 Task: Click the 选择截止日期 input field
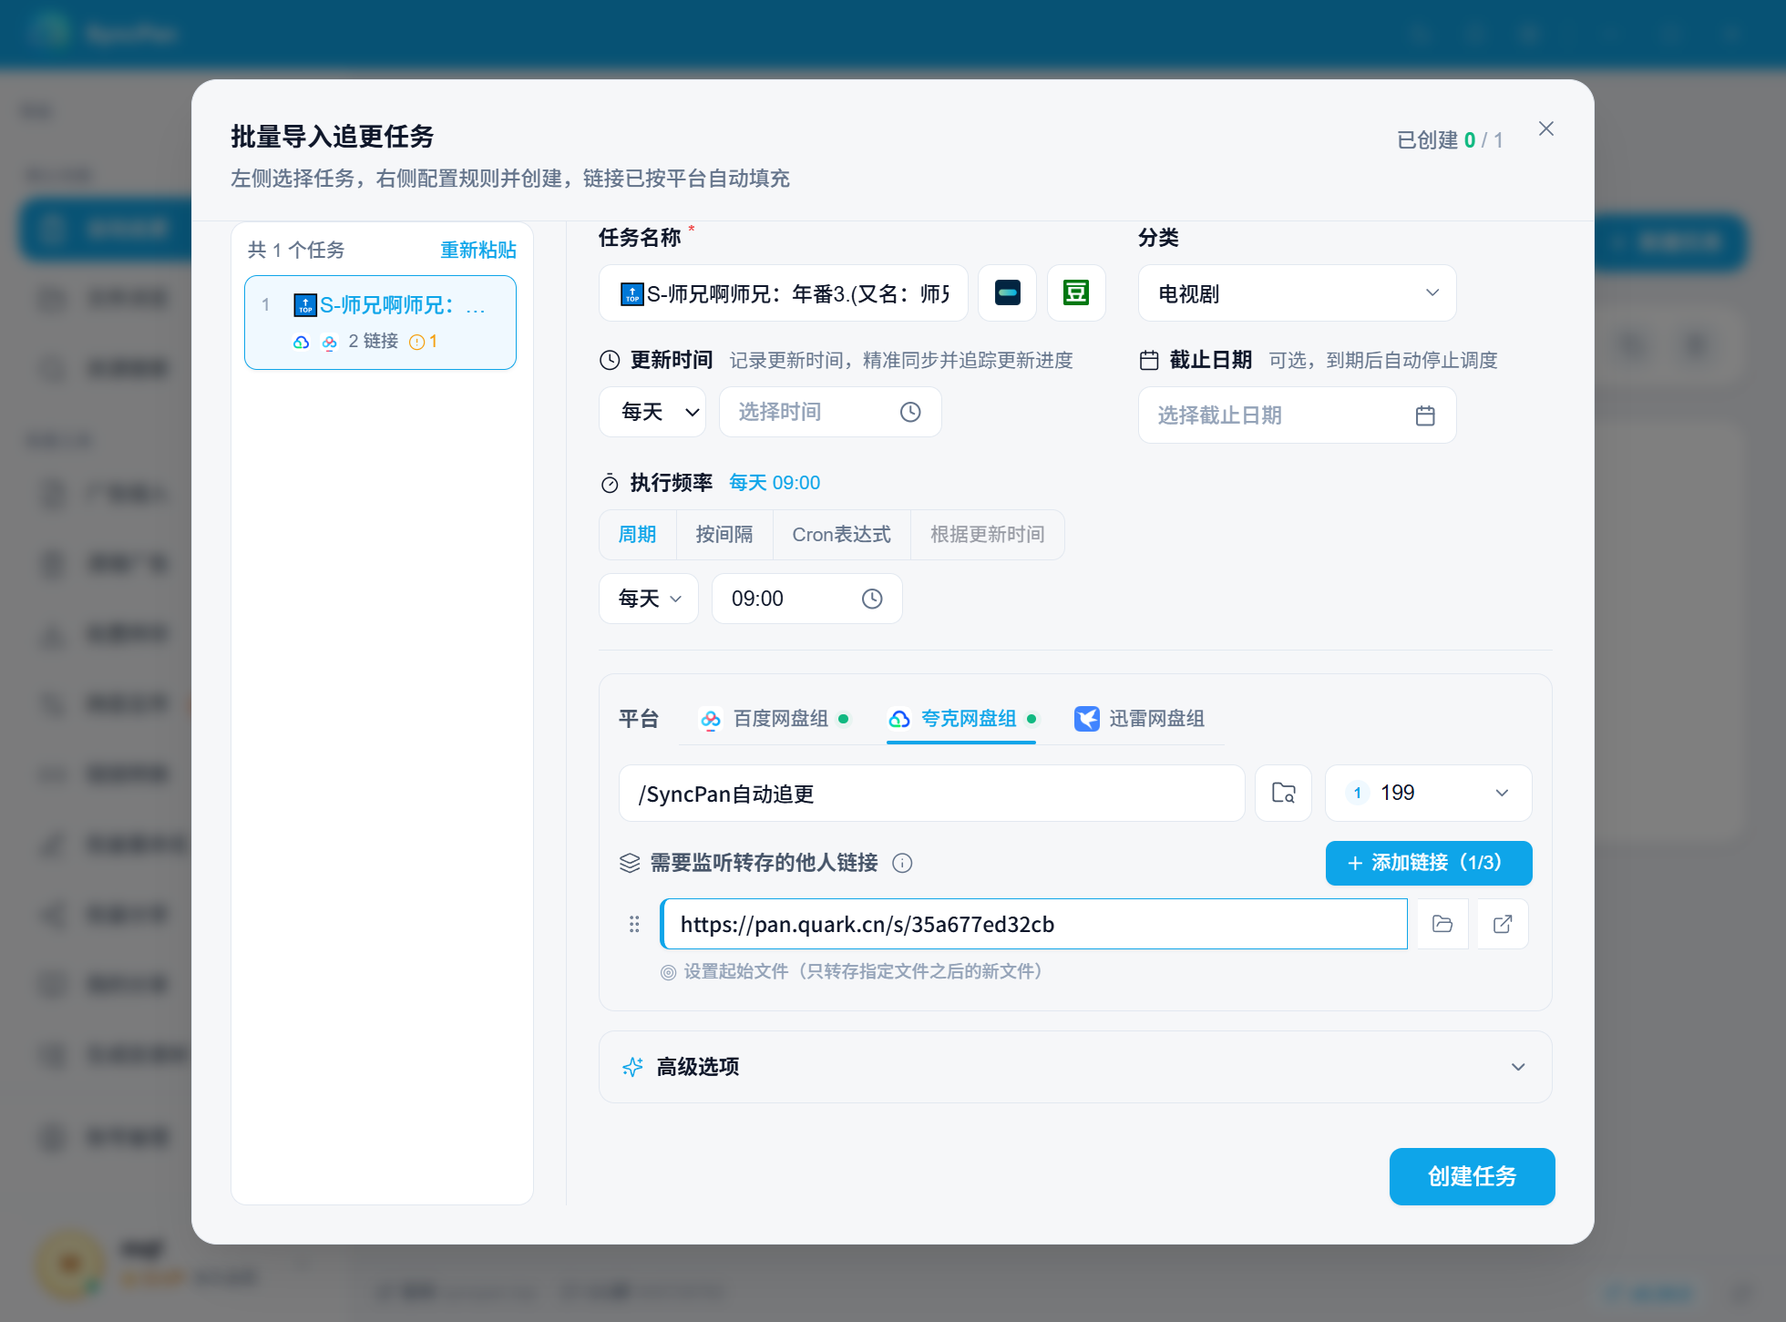(1297, 415)
